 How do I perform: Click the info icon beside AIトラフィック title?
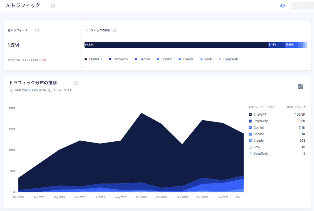tap(53, 6)
